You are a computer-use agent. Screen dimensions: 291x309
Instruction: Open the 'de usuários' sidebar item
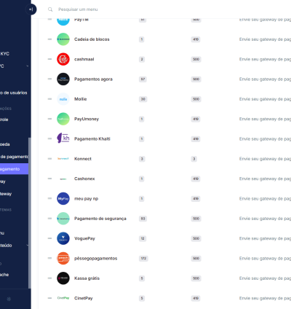pyautogui.click(x=14, y=93)
